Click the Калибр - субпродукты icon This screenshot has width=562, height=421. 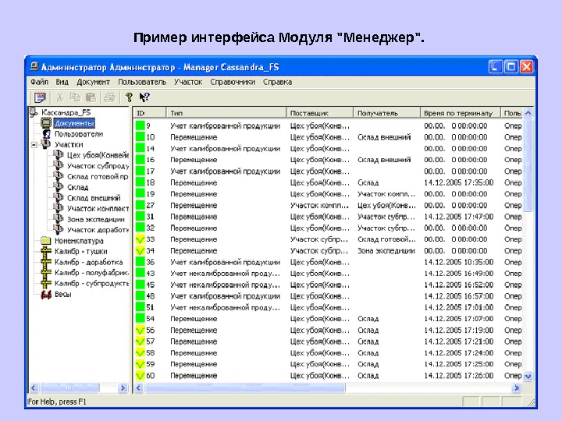46,284
